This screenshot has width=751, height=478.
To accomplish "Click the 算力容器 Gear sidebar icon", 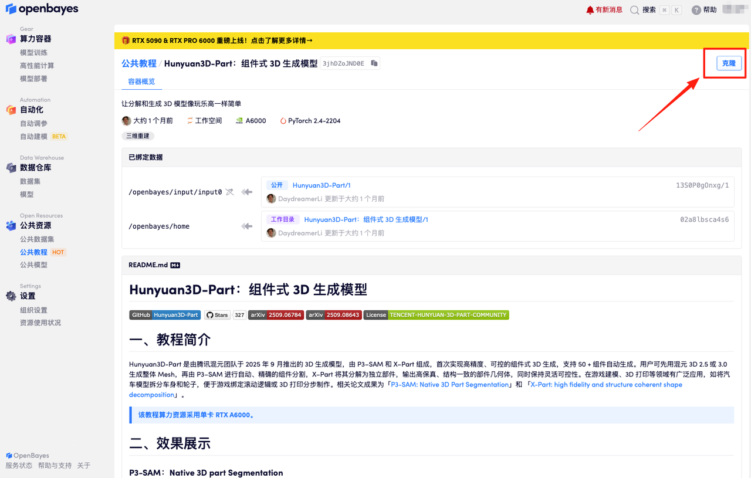I will (11, 39).
